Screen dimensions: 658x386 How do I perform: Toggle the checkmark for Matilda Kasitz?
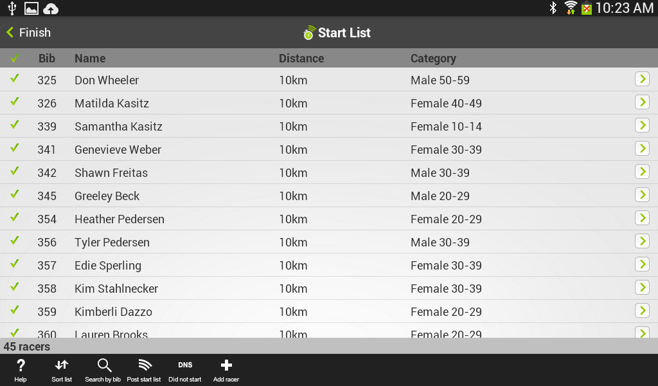(14, 103)
